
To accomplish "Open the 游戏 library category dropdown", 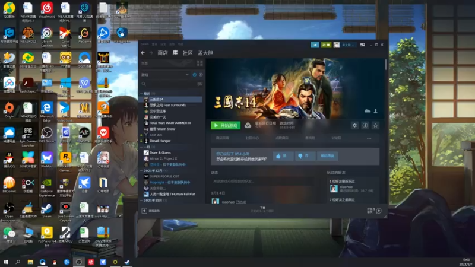I will [165, 75].
